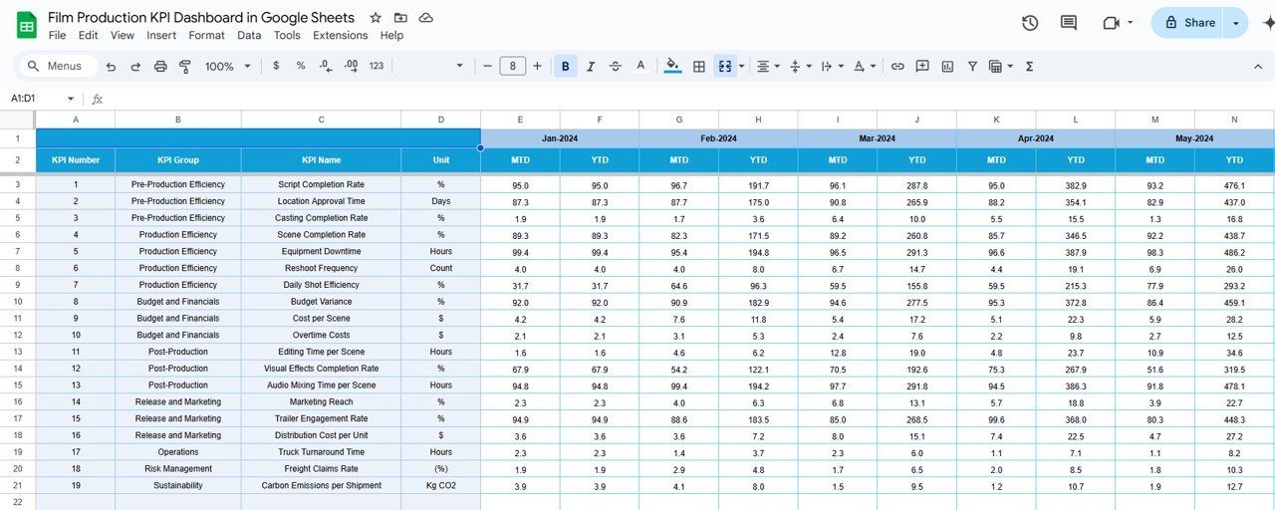Image resolution: width=1275 pixels, height=510 pixels.
Task: Click the Meet video camera icon
Action: tap(1111, 23)
